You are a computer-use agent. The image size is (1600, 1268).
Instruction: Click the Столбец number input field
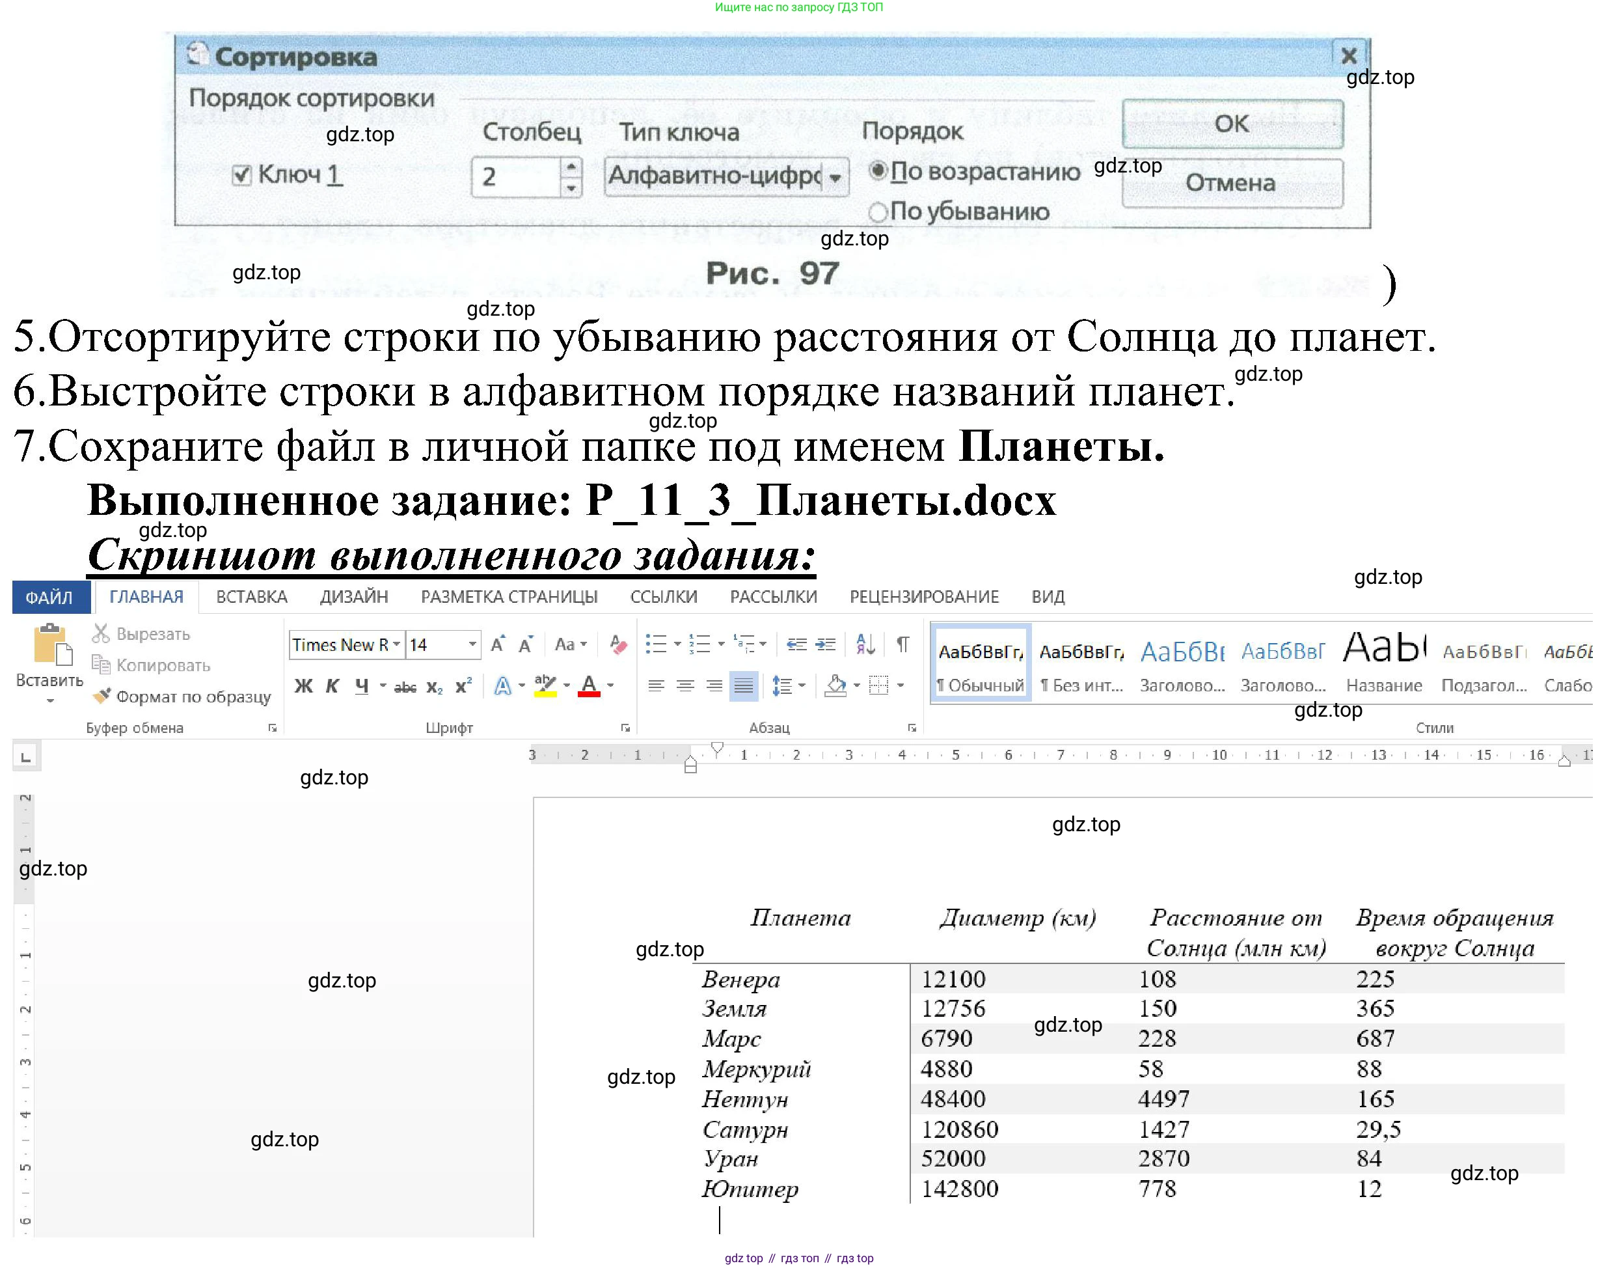[x=517, y=178]
